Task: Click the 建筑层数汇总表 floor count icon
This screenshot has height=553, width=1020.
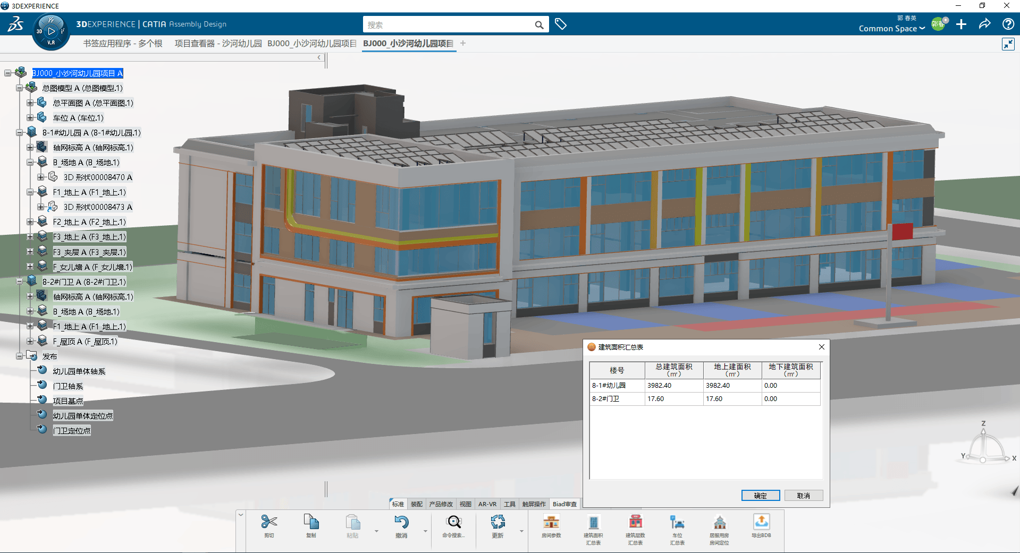Action: (635, 523)
